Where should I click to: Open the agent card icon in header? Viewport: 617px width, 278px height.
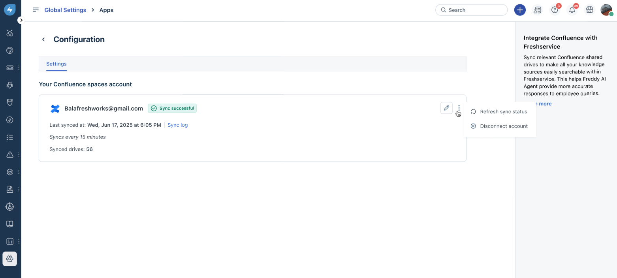tap(537, 10)
